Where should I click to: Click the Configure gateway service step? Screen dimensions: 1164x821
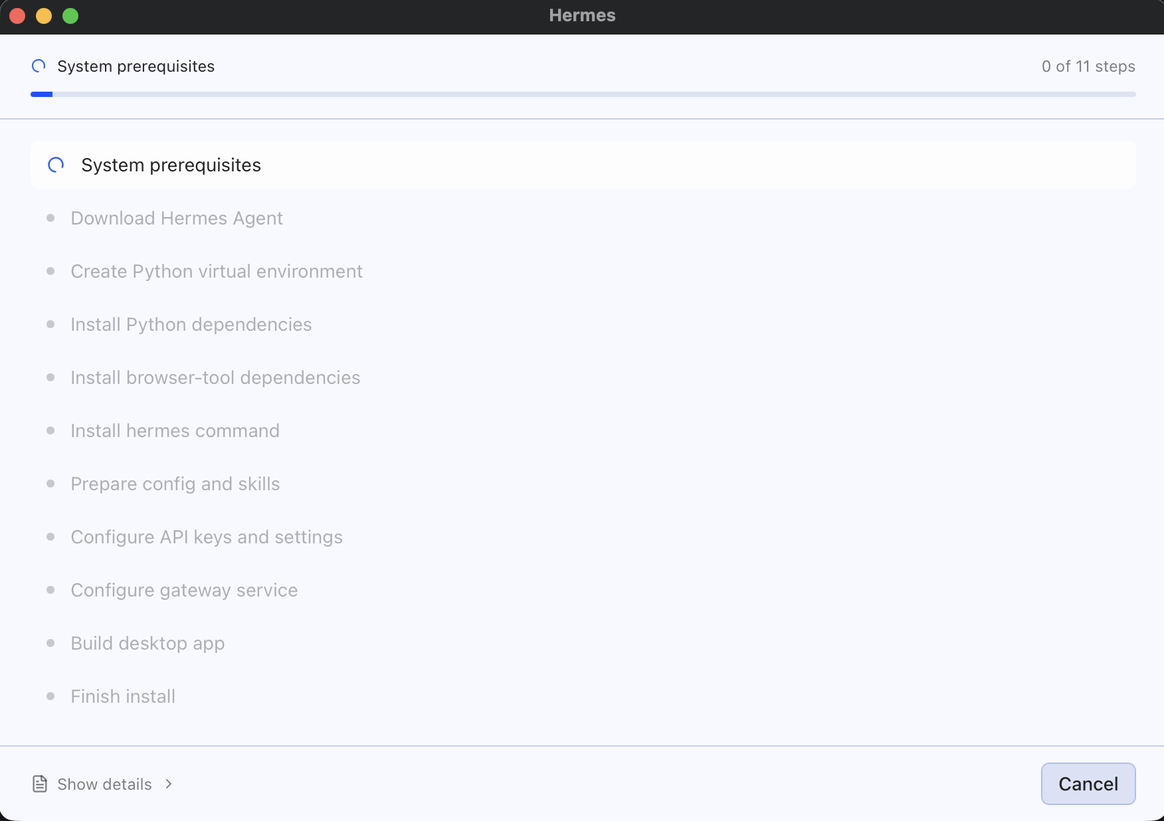184,590
